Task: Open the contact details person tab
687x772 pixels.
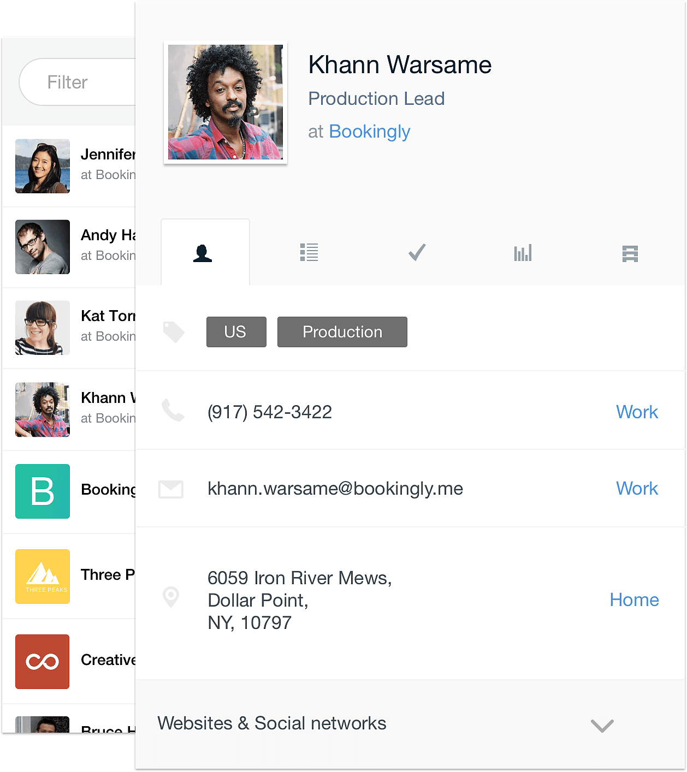Action: (205, 253)
